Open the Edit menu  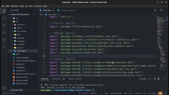(7, 6)
